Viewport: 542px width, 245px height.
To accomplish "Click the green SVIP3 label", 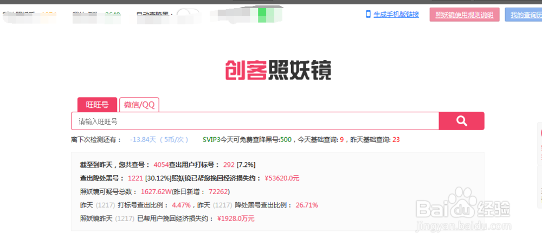I will click(212, 140).
